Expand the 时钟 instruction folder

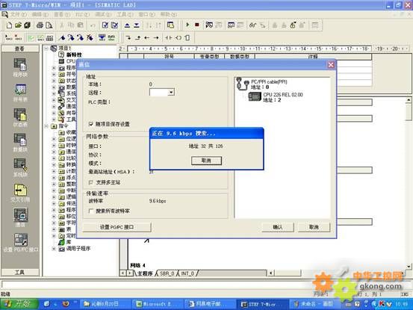point(54,146)
